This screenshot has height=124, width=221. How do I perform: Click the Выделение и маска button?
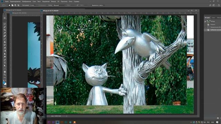[97, 5]
